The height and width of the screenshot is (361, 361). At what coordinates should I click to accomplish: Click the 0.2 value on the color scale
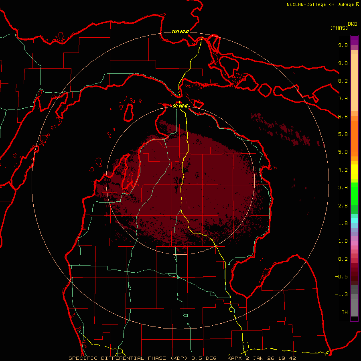(343, 259)
